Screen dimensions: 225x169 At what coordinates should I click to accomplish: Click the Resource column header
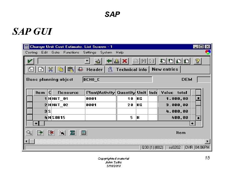[68, 93]
